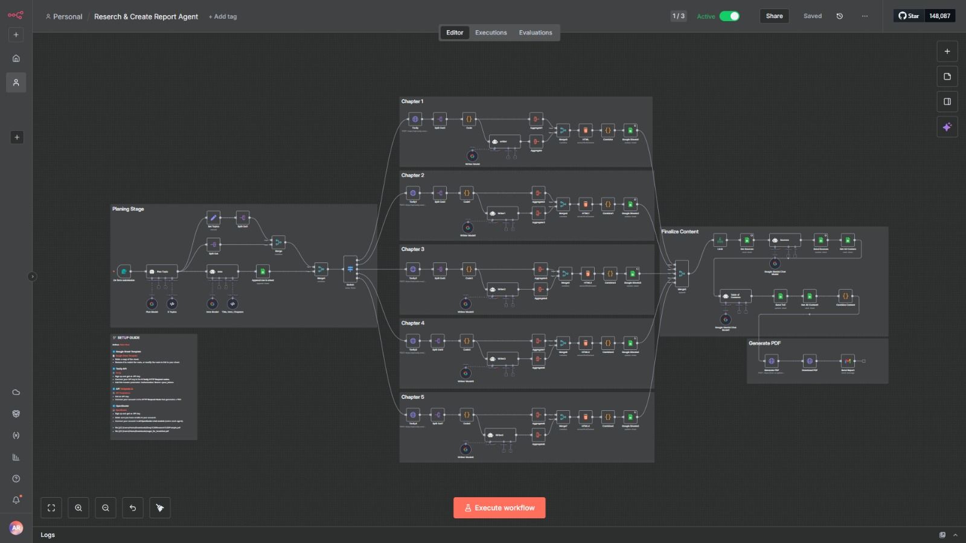Switch to the Evaluations tab
This screenshot has width=966, height=543.
pyautogui.click(x=536, y=33)
